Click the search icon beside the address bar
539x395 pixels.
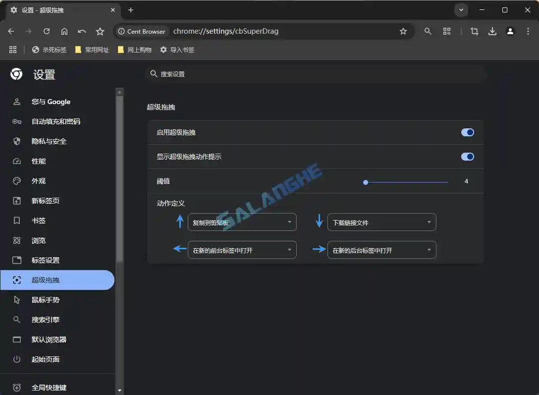[428, 31]
